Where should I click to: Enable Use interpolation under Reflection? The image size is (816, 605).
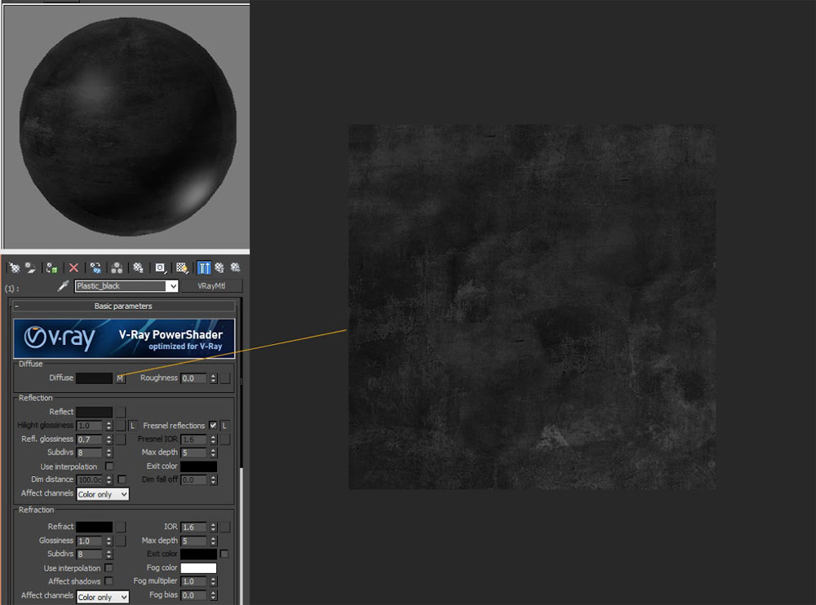coord(109,466)
